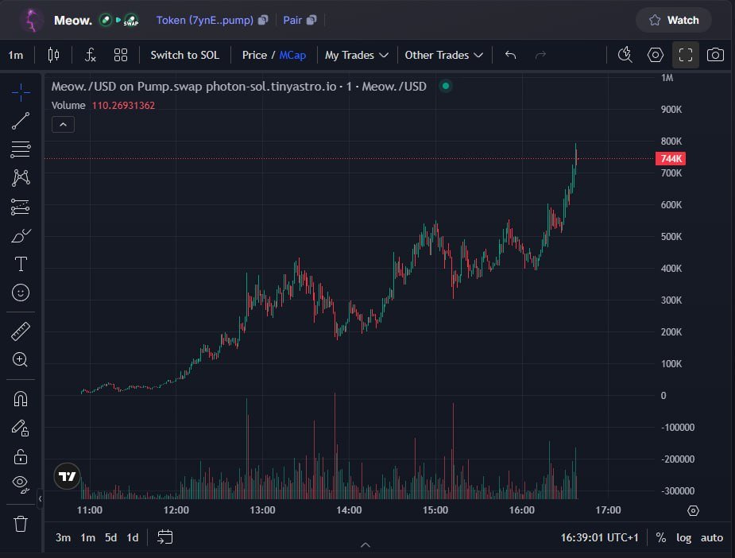Switch chart to MCap view
The image size is (735, 558).
coord(292,55)
